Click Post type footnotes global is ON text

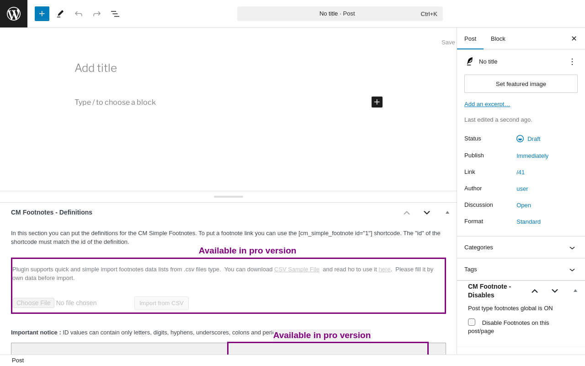(511, 308)
